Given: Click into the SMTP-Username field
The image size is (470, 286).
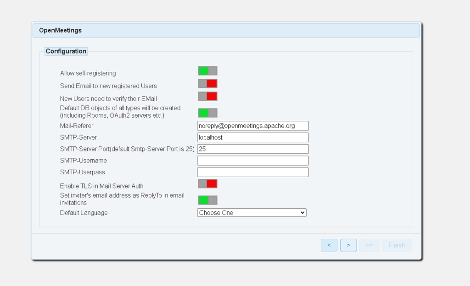Looking at the screenshot, I should coord(253,161).
